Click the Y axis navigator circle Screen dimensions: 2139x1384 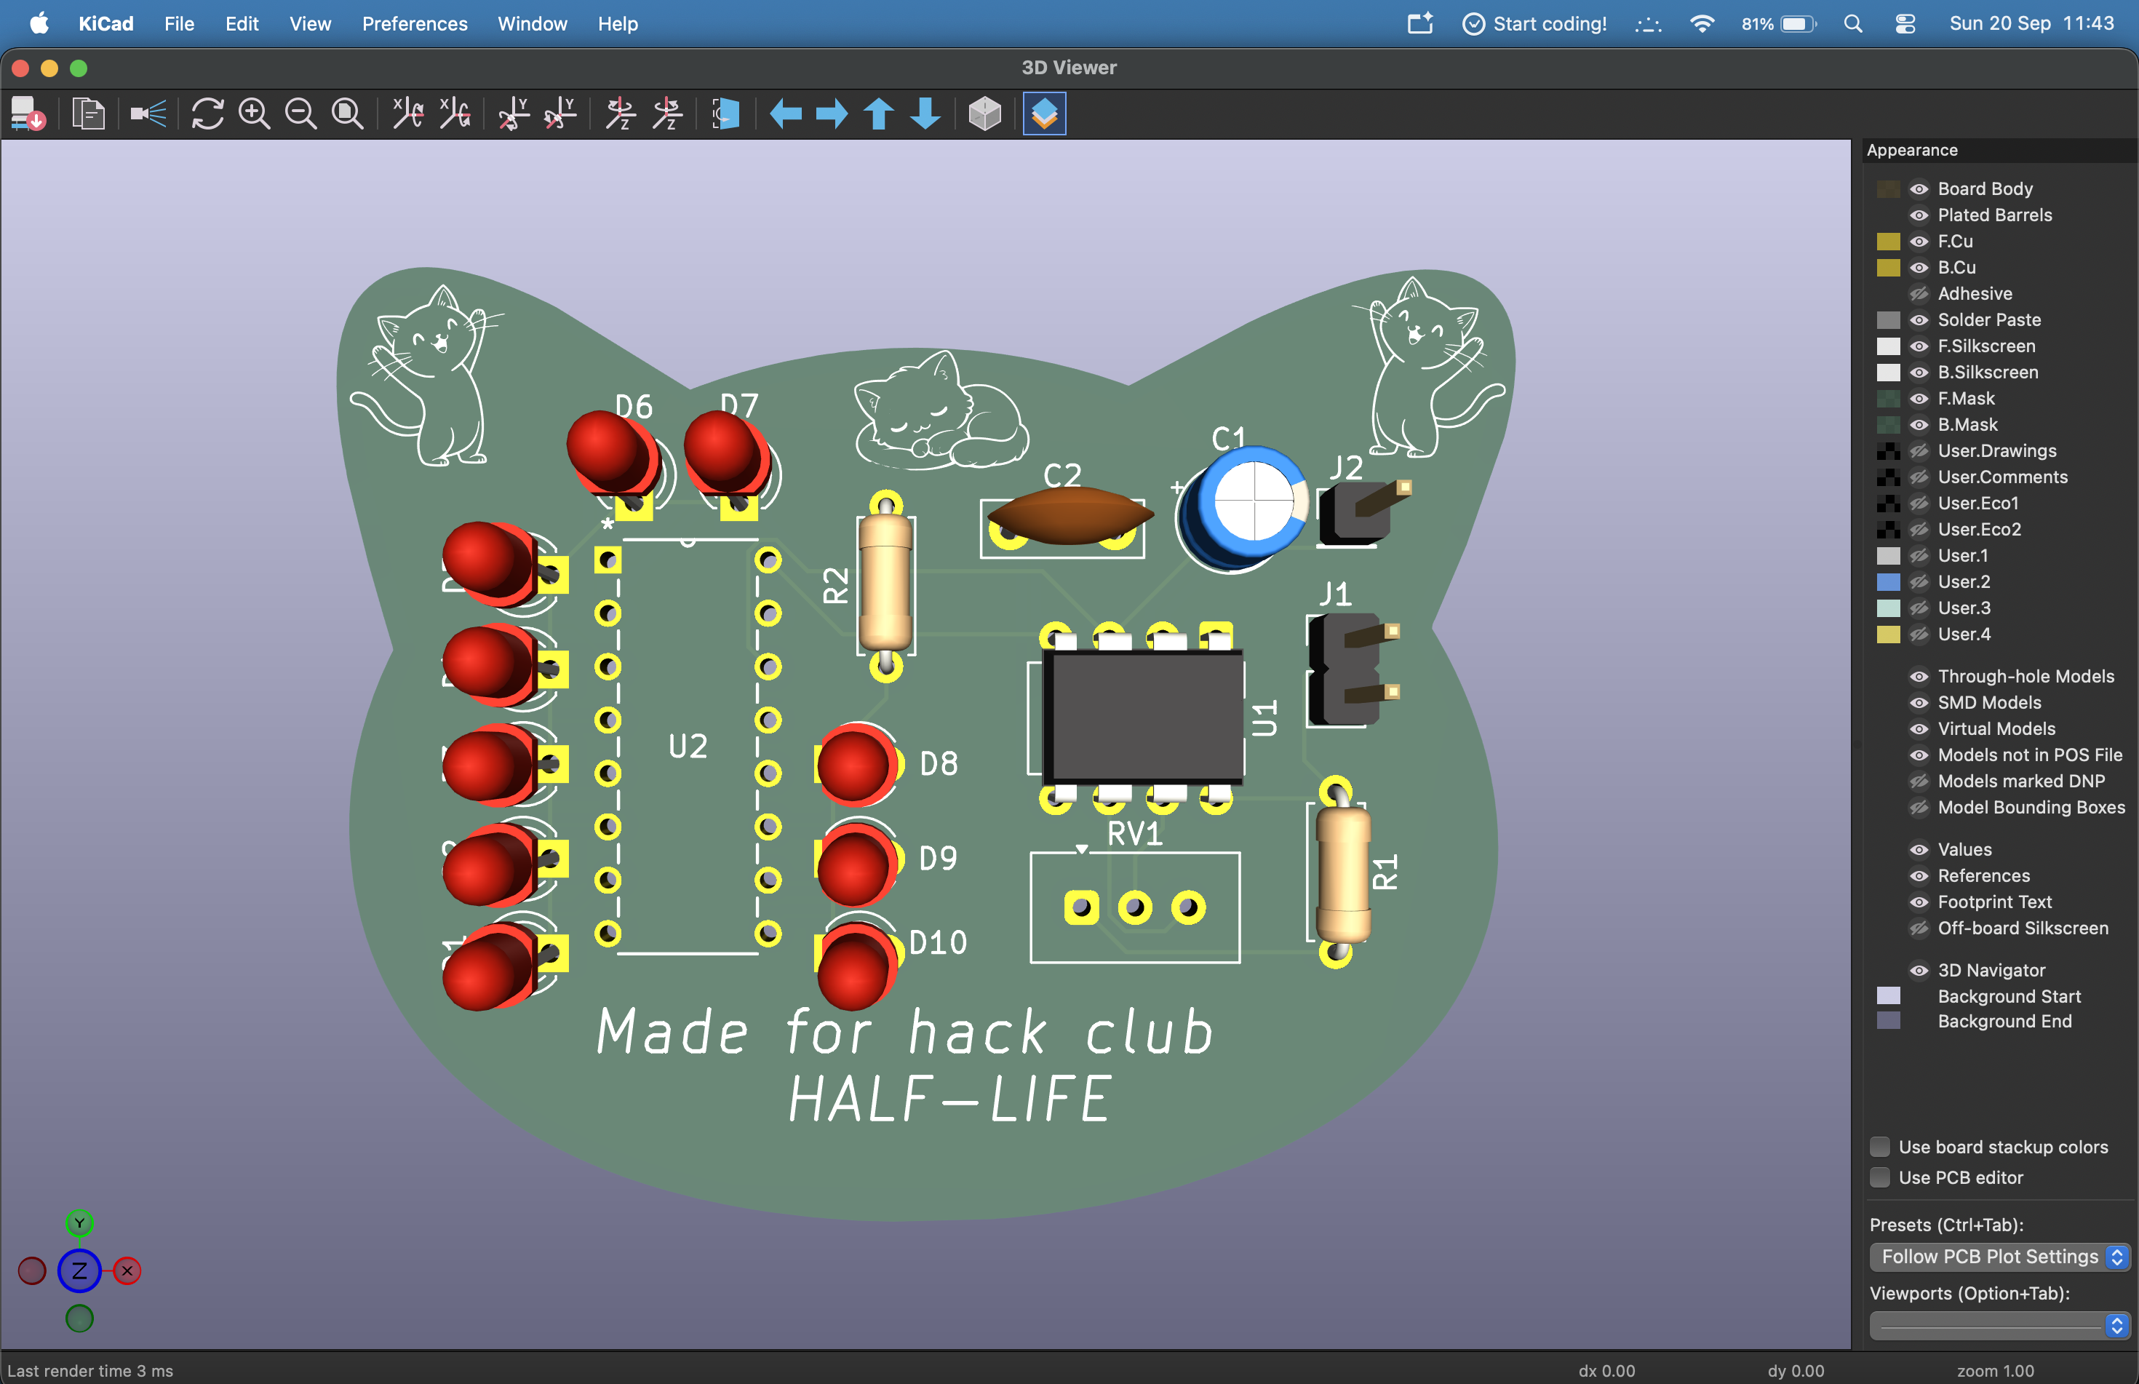[79, 1223]
